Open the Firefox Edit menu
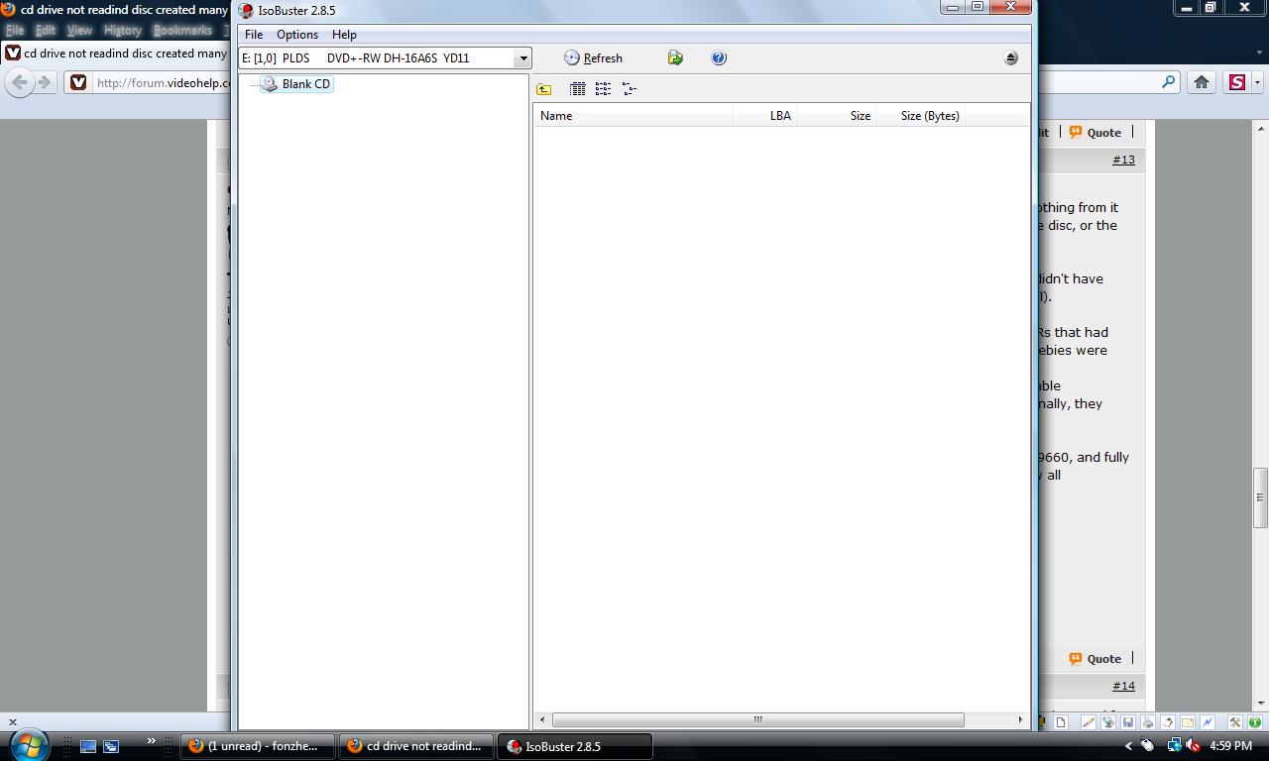This screenshot has width=1269, height=761. coord(45,31)
